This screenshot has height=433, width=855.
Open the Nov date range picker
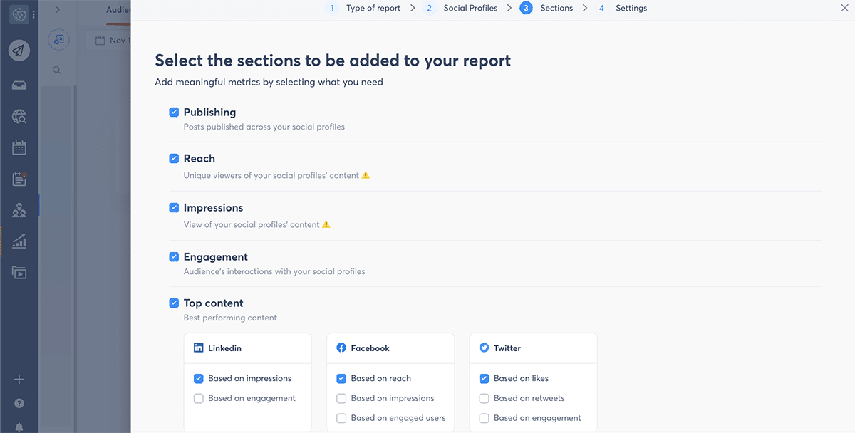click(108, 41)
